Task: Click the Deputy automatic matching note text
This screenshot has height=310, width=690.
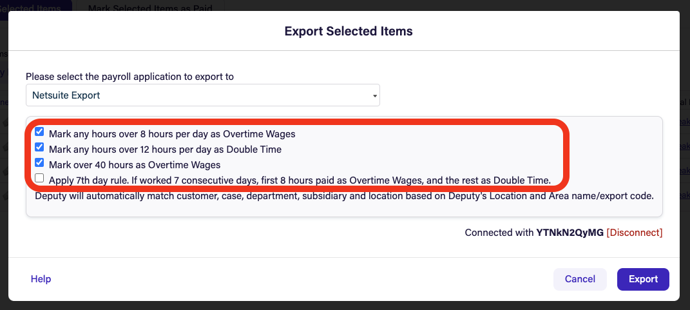Action: point(344,196)
